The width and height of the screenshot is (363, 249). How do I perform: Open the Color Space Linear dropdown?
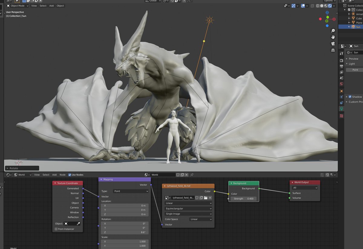[201, 219]
